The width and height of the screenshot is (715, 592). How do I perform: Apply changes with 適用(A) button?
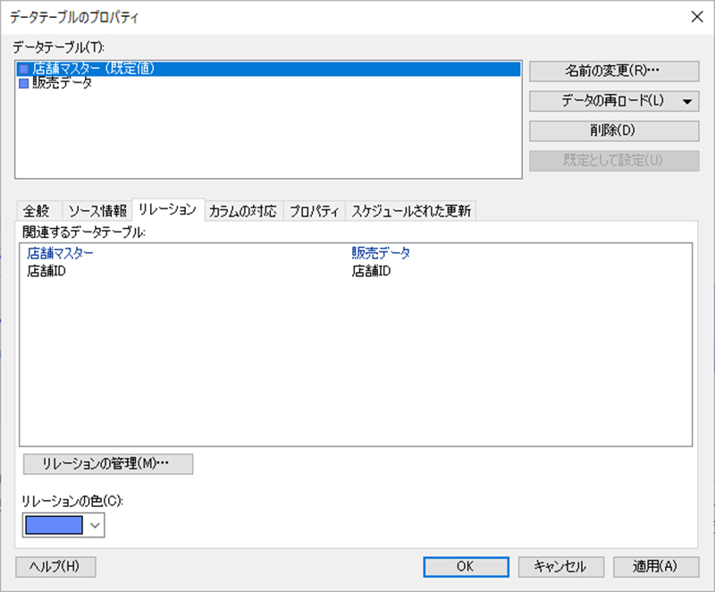point(656,567)
